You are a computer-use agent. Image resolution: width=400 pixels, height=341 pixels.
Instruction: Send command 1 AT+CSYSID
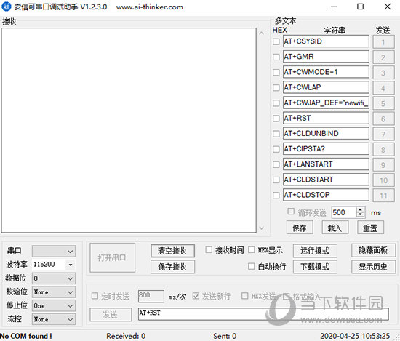pyautogui.click(x=383, y=42)
